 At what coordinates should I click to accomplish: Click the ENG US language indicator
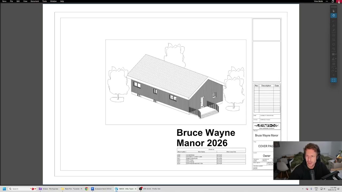(316, 189)
